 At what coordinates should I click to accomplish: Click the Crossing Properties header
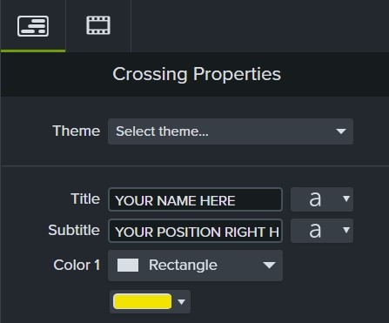tap(197, 74)
